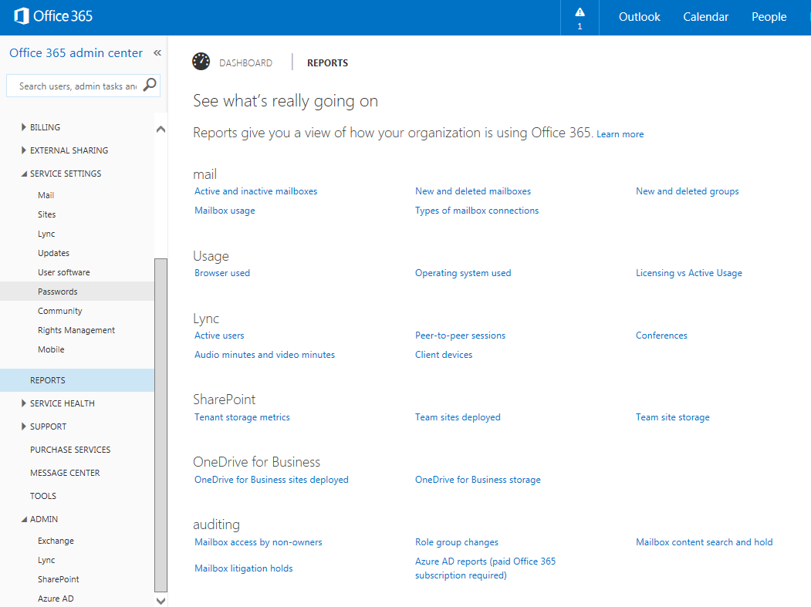The height and width of the screenshot is (607, 811).
Task: Open Role group changes report
Action: (x=456, y=542)
